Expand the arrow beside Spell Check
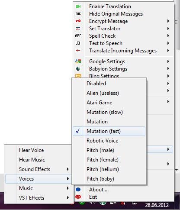180x210 pixels. [x=168, y=36]
